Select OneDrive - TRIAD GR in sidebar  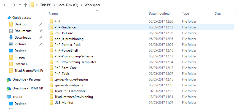tap(28, 88)
